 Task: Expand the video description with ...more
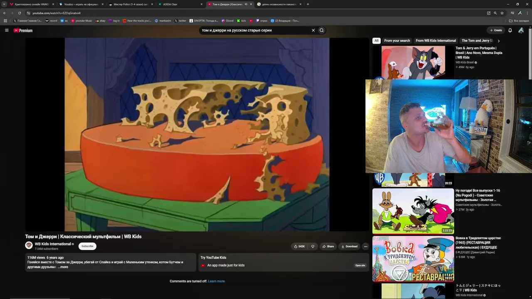point(63,267)
